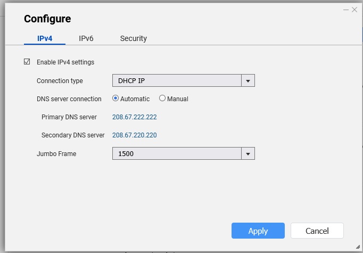
Task: Close the Configure dialog window
Action: point(354,10)
